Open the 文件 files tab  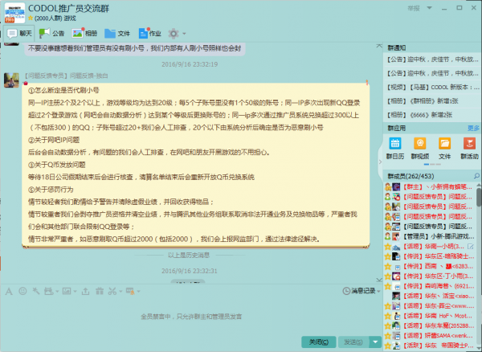tap(117, 34)
